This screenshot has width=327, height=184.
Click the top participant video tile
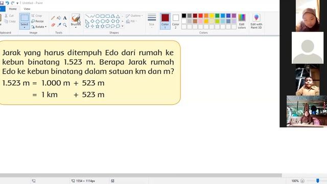308,16
